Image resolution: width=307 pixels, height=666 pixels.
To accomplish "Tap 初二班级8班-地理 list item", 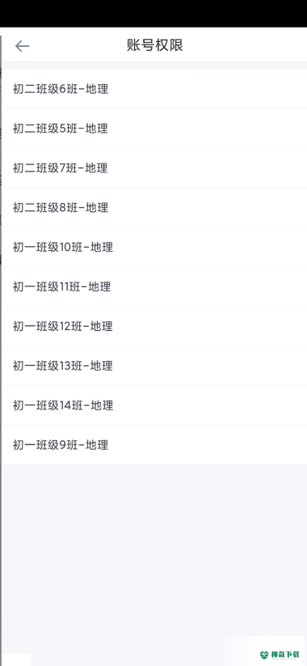I will click(x=155, y=207).
